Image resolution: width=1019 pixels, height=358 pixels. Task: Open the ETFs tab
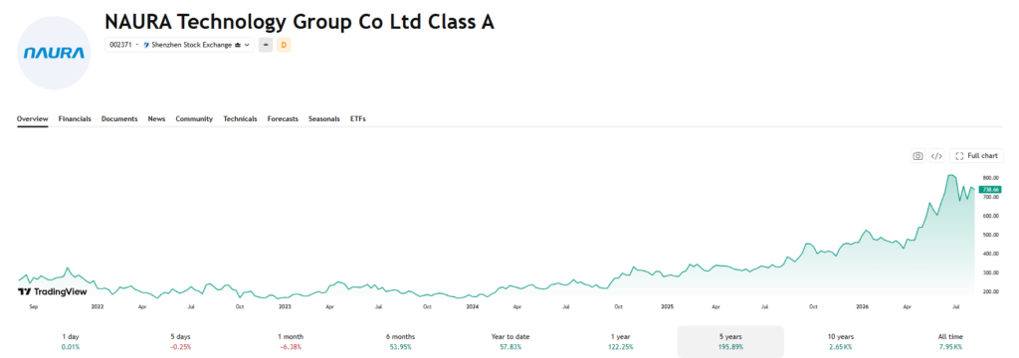point(358,119)
